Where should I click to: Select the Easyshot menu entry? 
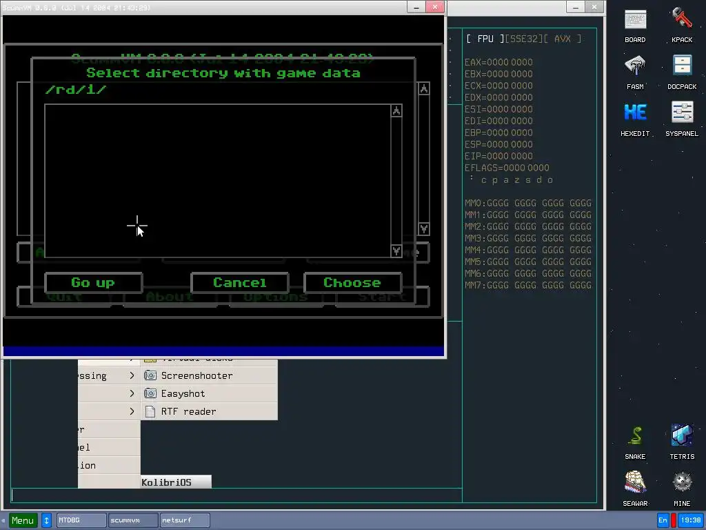pos(209,393)
